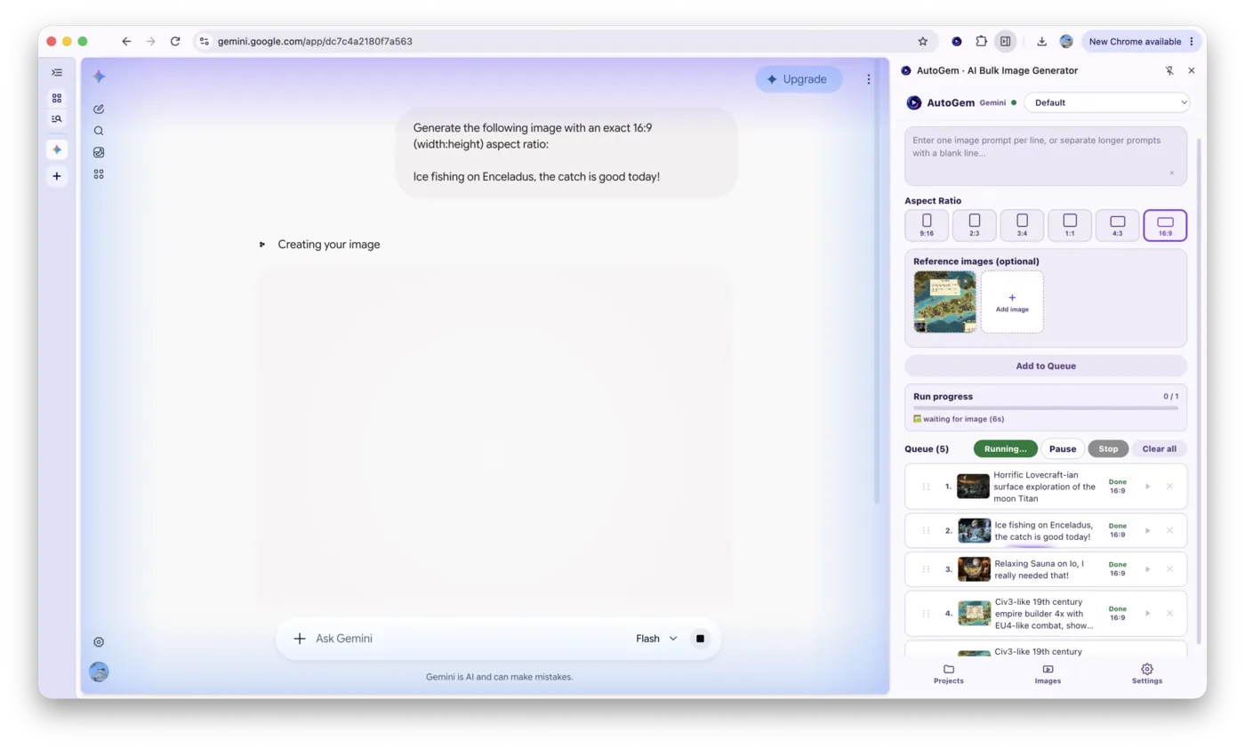Pick the 1:1 square aspect ratio
Image resolution: width=1245 pixels, height=749 pixels.
pyautogui.click(x=1070, y=225)
